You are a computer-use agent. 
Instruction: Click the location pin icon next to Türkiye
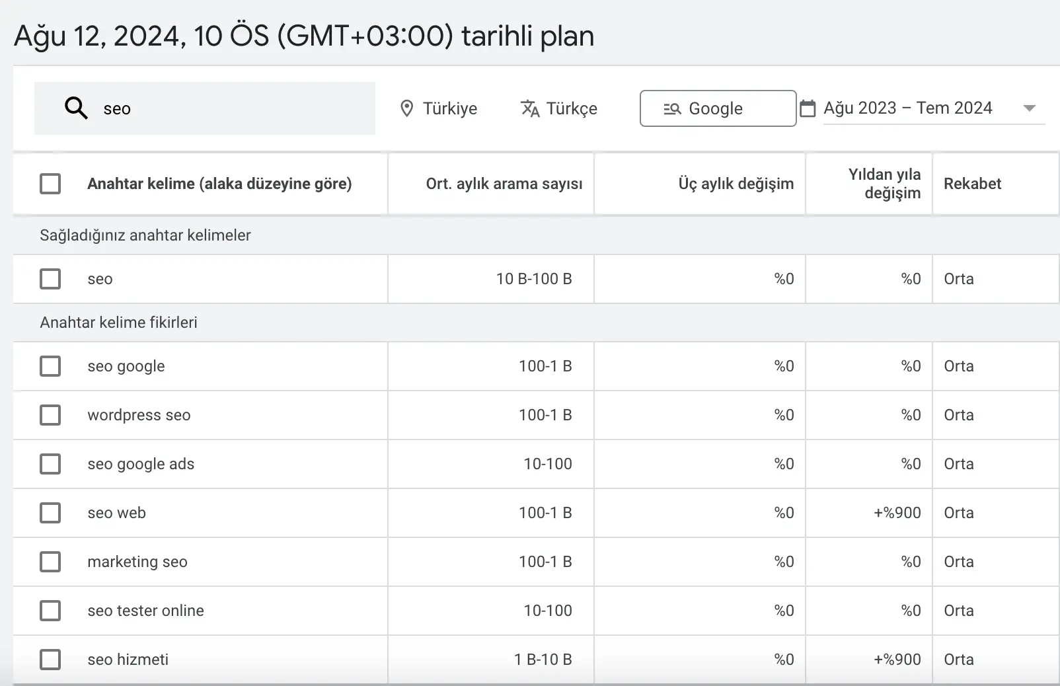coord(407,108)
